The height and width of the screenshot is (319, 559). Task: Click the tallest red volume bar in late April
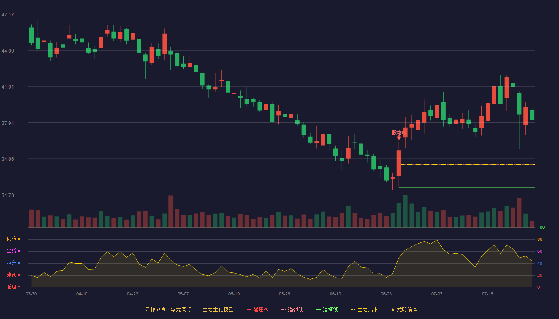pos(170,211)
